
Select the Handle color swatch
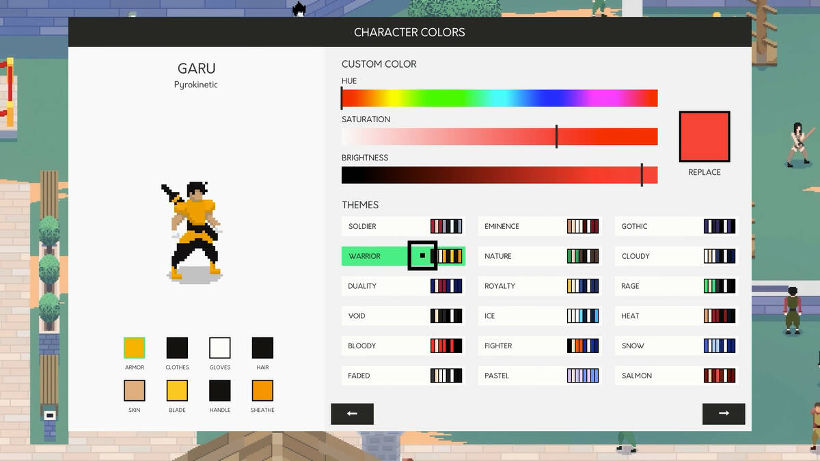220,391
